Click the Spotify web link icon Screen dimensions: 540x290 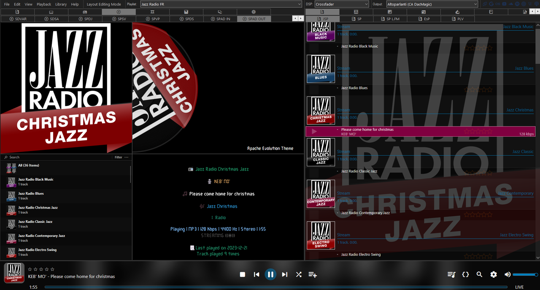[x=517, y=4]
